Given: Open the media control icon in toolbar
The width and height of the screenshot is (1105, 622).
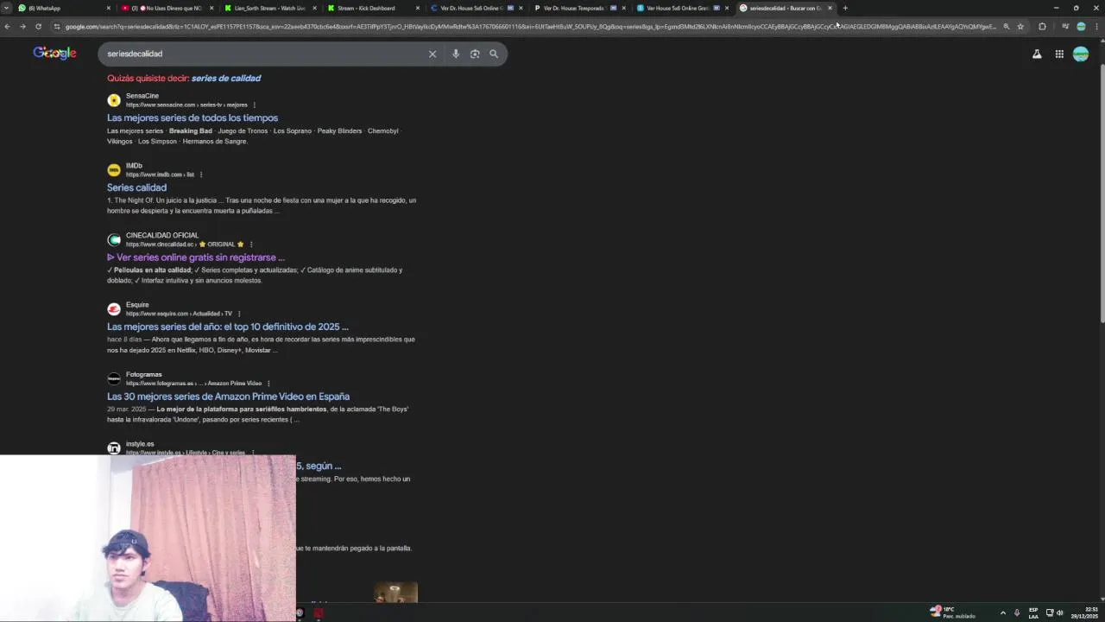Looking at the screenshot, I should click(1065, 26).
